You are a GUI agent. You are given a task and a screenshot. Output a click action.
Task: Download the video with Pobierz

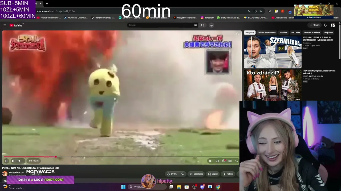[228, 174]
